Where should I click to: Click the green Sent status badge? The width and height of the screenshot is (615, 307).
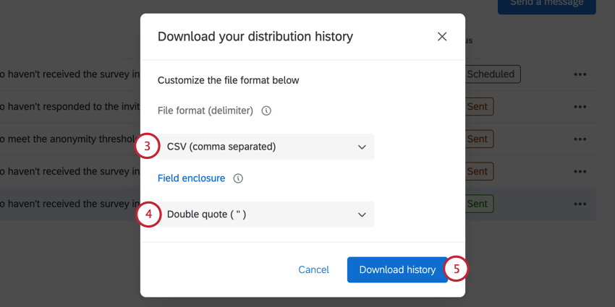point(478,204)
